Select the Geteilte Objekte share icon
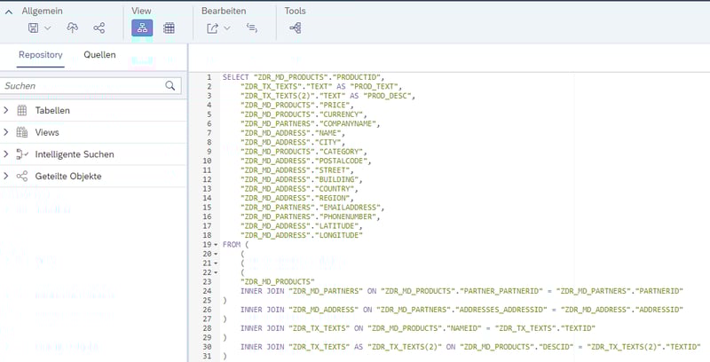Screen dimensions: 710x362 tap(21, 176)
